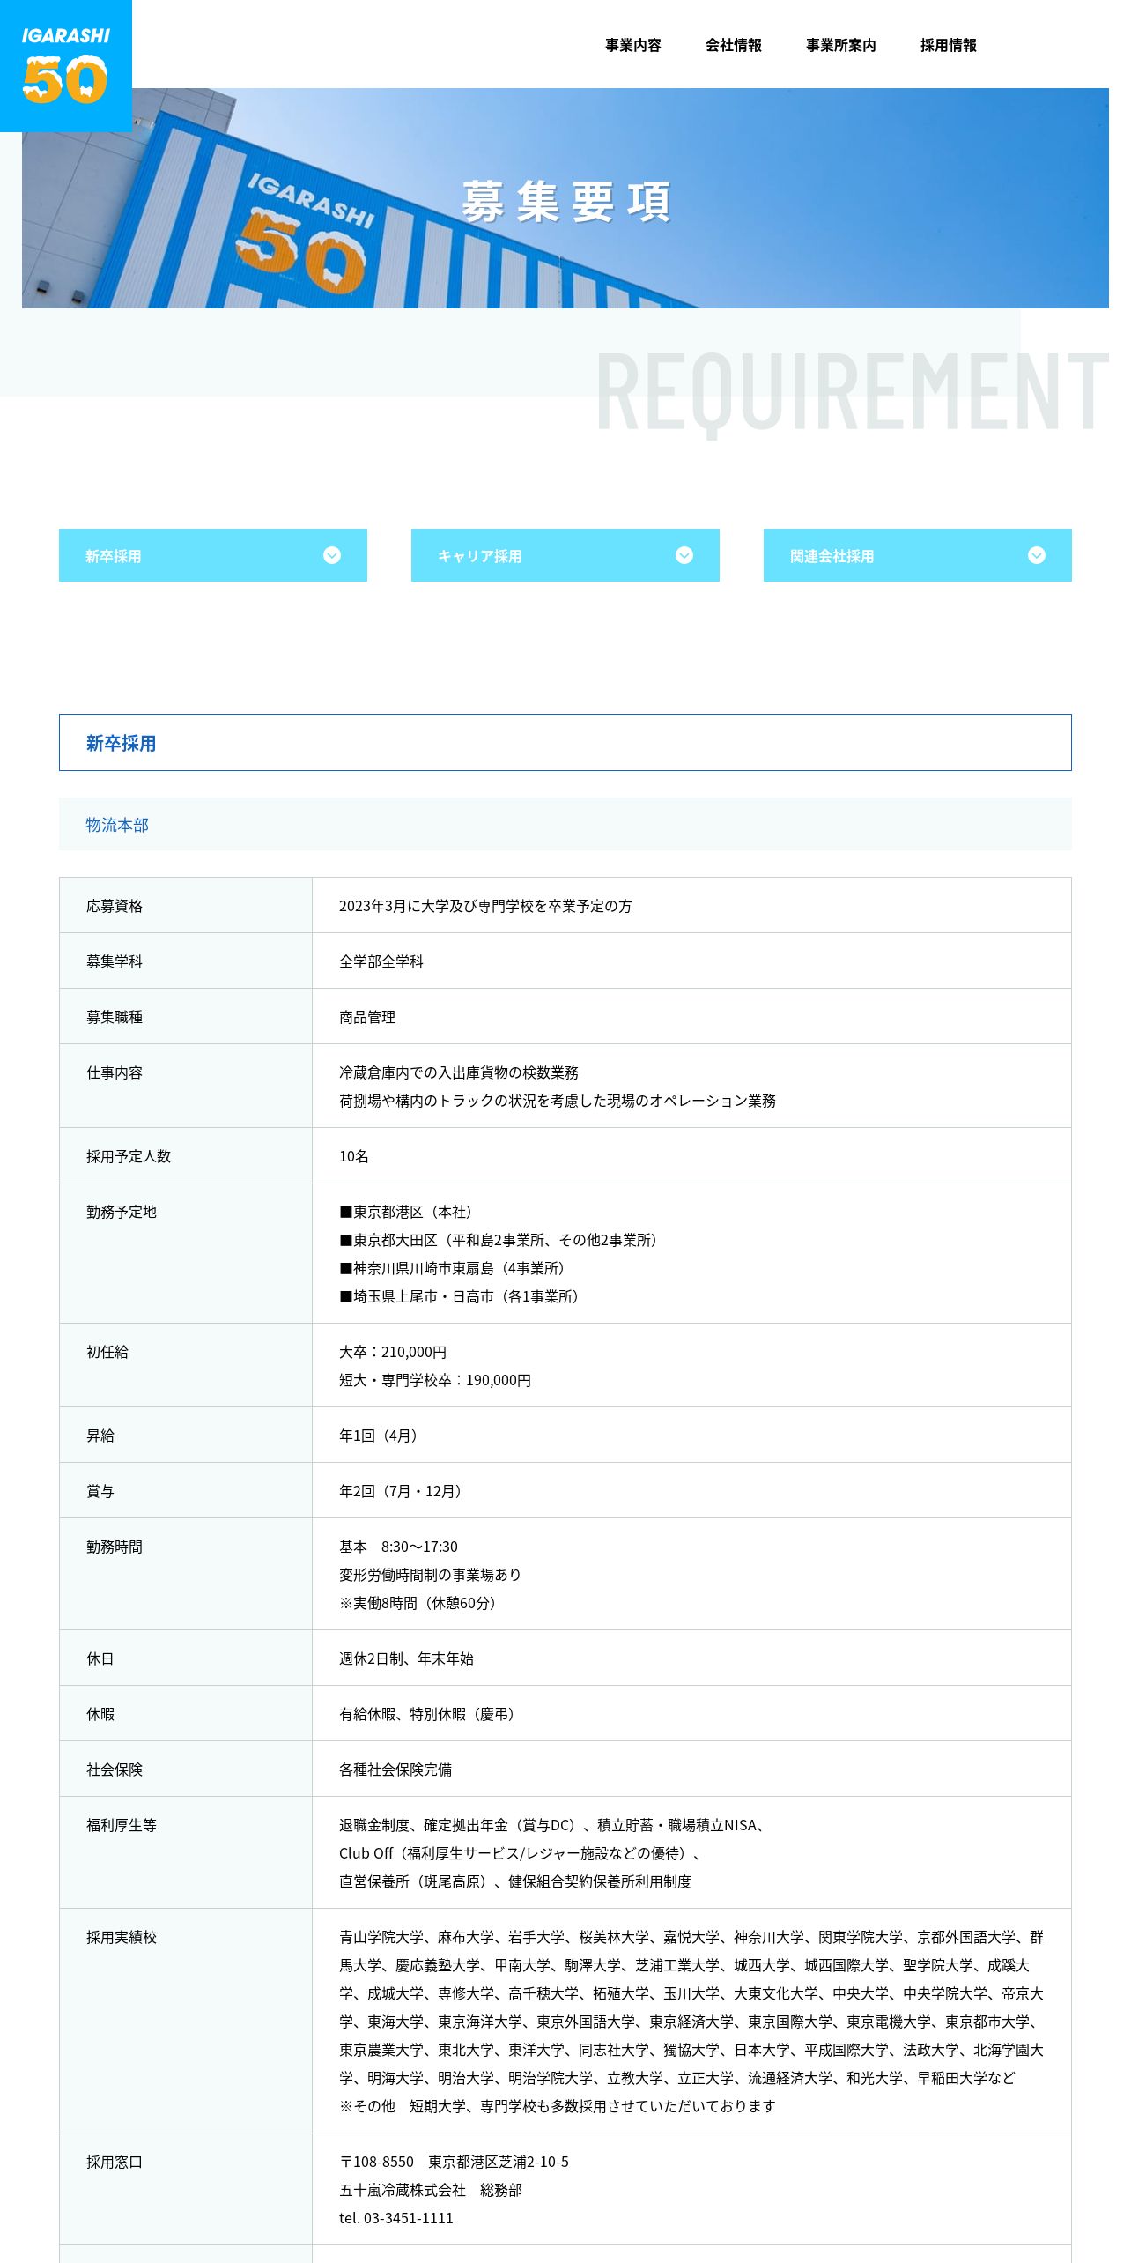Image resolution: width=1131 pixels, height=2263 pixels.
Task: Click the 社会保険 row label
Action: (115, 1770)
